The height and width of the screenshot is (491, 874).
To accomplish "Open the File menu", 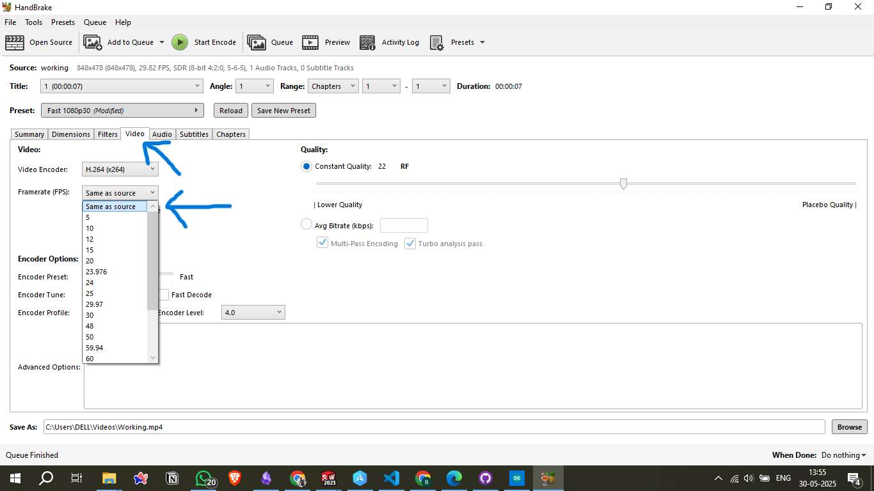I will 10,22.
